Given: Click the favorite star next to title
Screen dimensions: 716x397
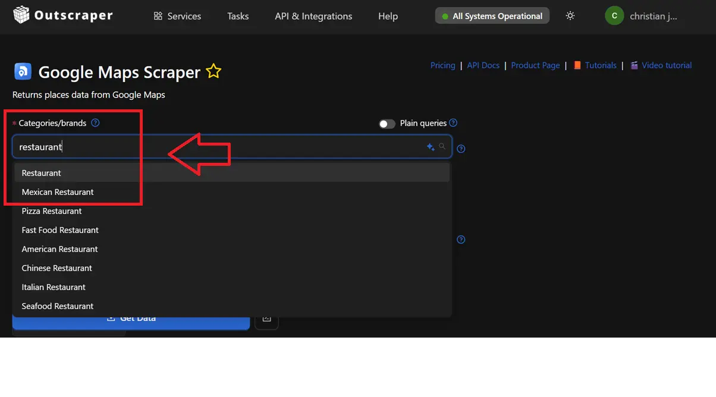Looking at the screenshot, I should click(213, 72).
